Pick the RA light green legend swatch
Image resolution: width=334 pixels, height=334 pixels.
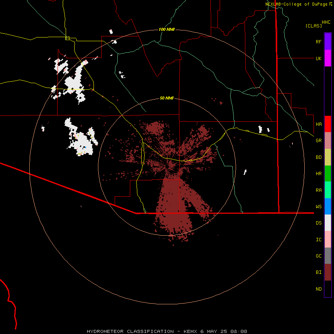point(328,190)
